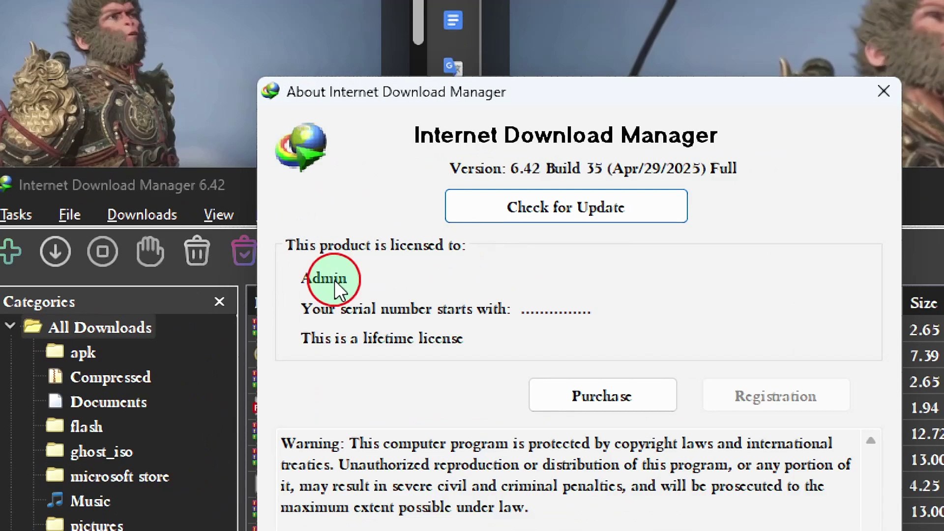This screenshot has width=944, height=531.
Task: Click the Version 6.42 Build 35 text
Action: click(593, 168)
